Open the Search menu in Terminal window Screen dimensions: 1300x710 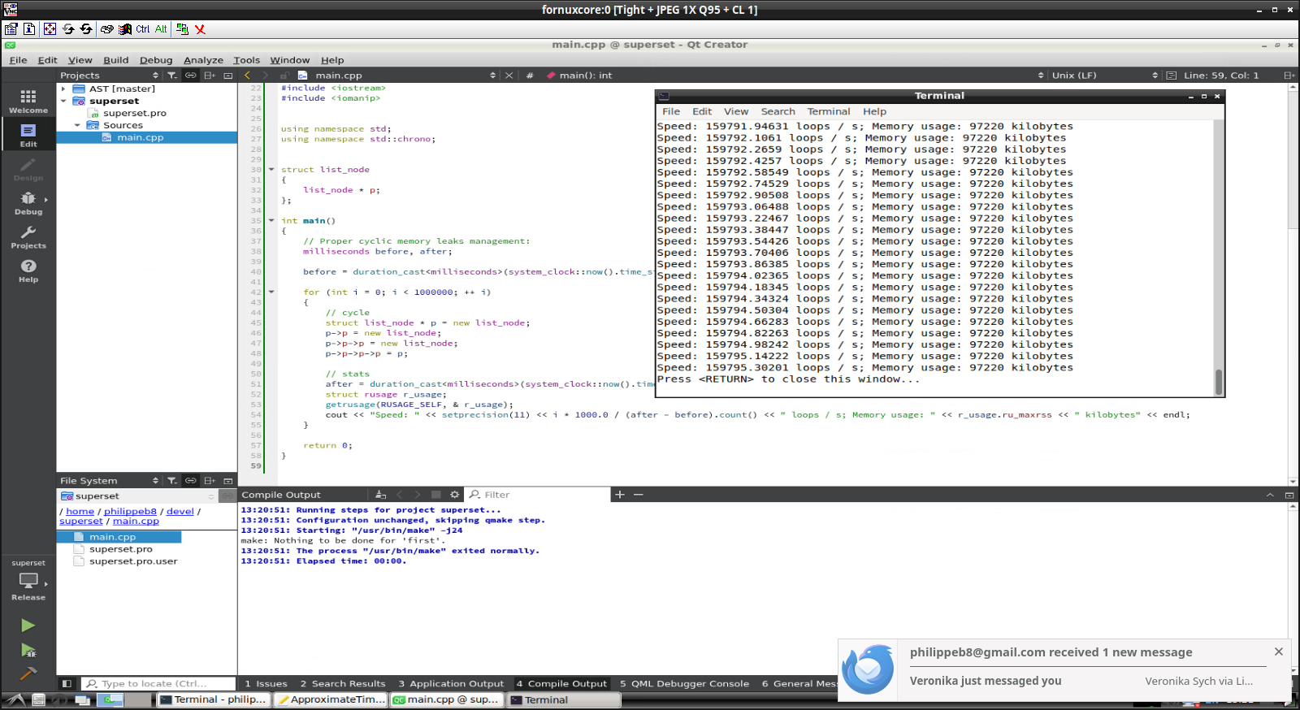tap(778, 111)
